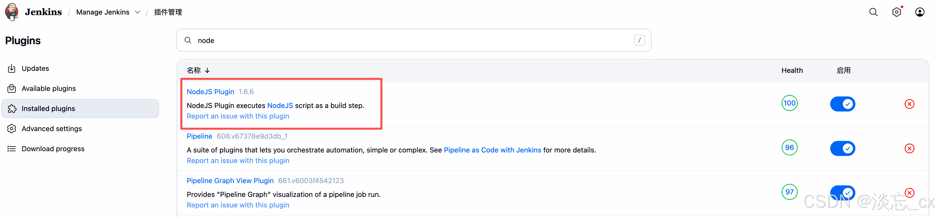Viewport: 936px width, 217px height.
Task: Open the settings gear with notification dot
Action: 897,12
